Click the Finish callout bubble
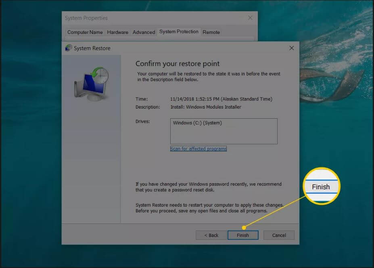 321,186
